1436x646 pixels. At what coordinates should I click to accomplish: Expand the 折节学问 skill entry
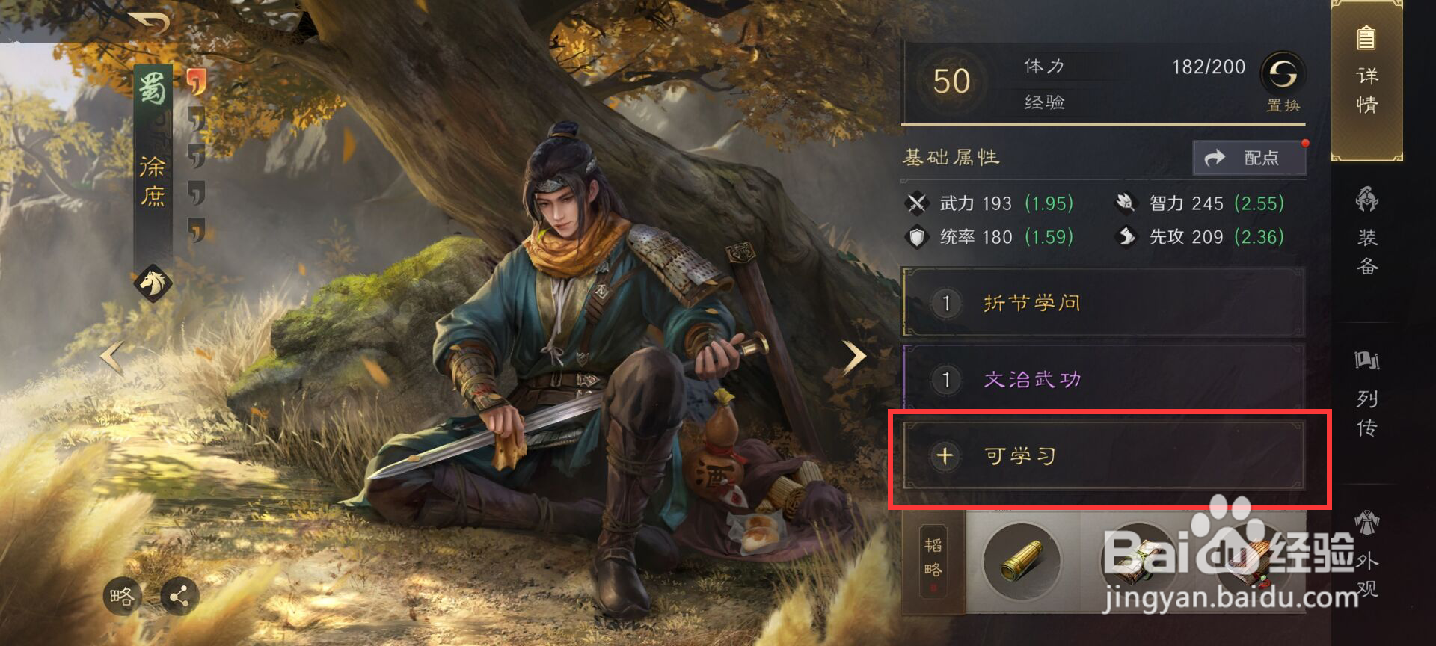1104,303
